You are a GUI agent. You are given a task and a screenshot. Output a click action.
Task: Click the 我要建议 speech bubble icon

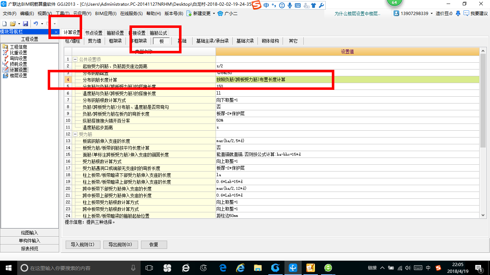point(466,13)
